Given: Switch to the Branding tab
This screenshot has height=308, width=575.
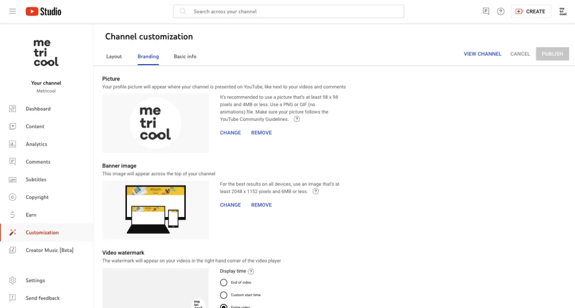Looking at the screenshot, I should [x=148, y=57].
